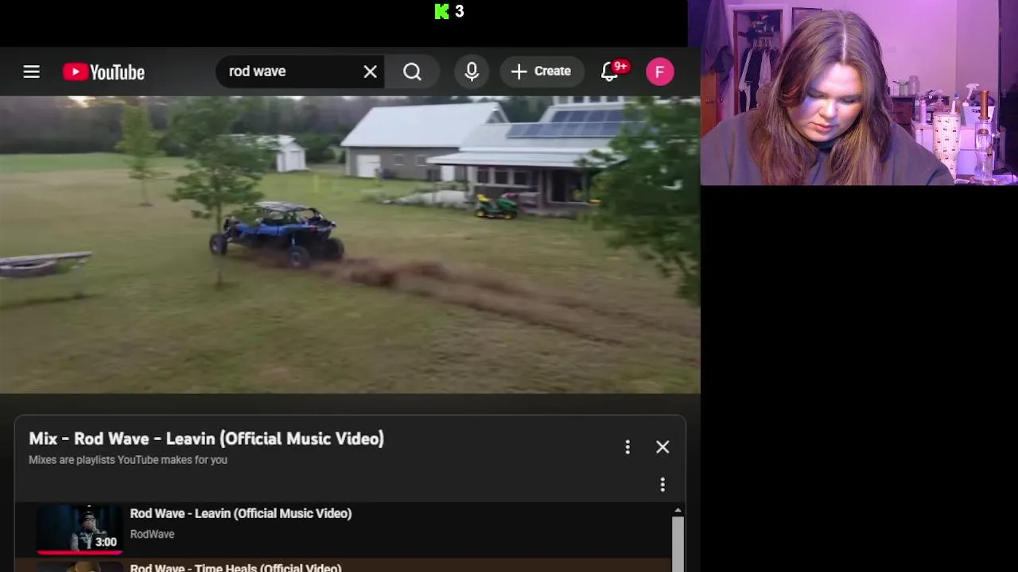Play Rod Wave - Leavin from playlist

pos(240,513)
